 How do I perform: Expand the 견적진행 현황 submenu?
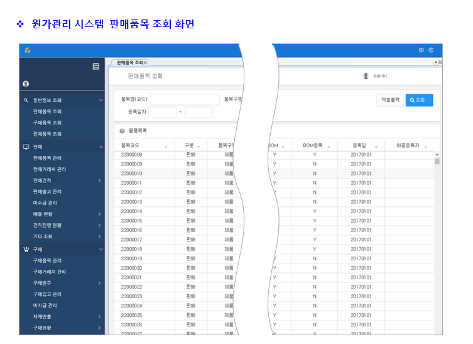(x=99, y=225)
